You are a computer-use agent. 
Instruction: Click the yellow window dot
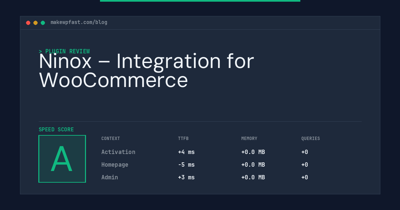coord(35,23)
